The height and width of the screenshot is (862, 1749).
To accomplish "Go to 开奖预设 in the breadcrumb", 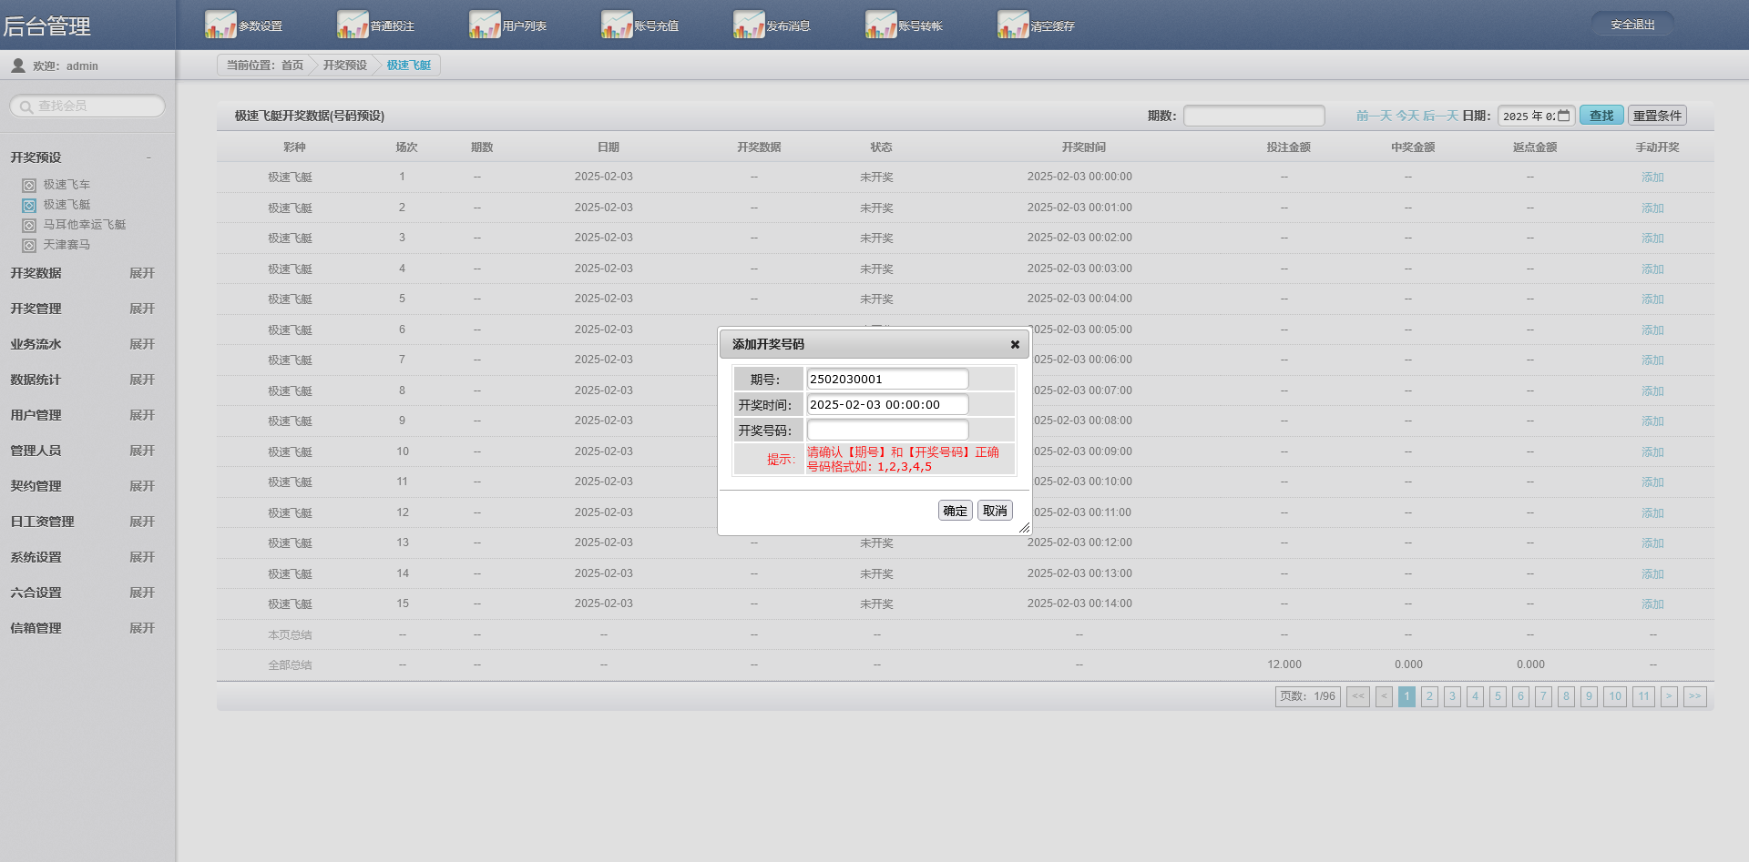I will click(344, 66).
